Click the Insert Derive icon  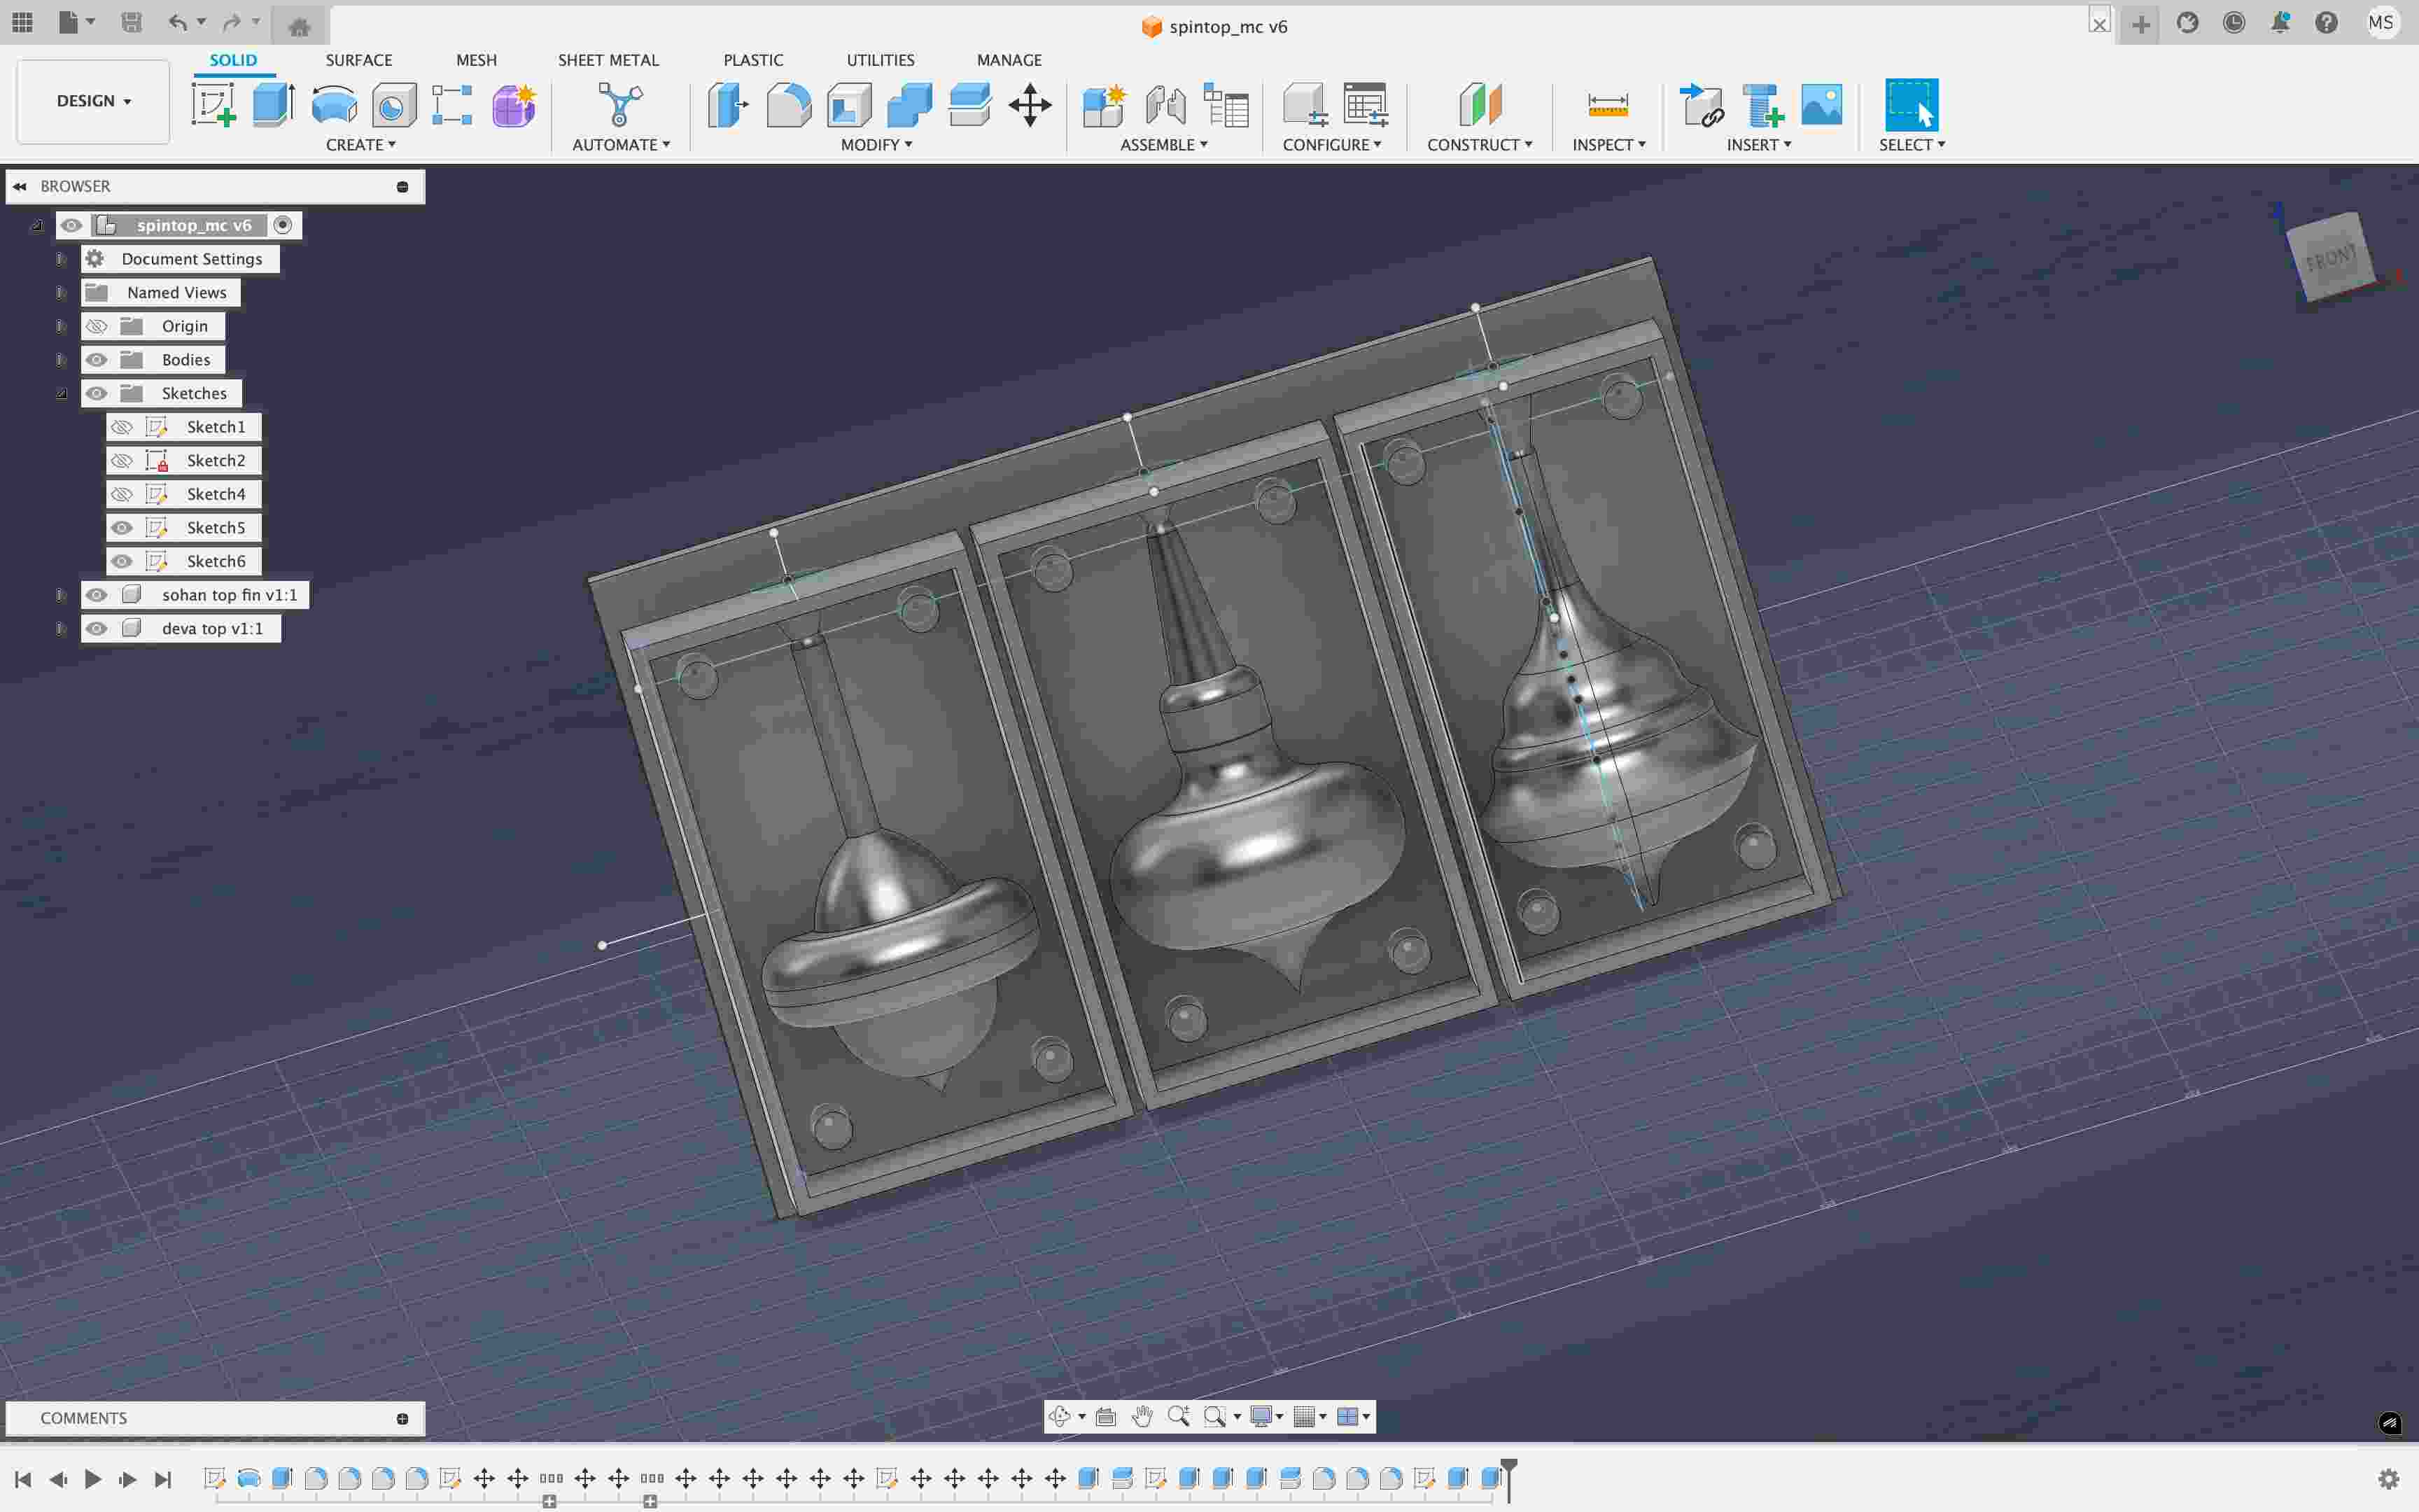pos(1702,105)
